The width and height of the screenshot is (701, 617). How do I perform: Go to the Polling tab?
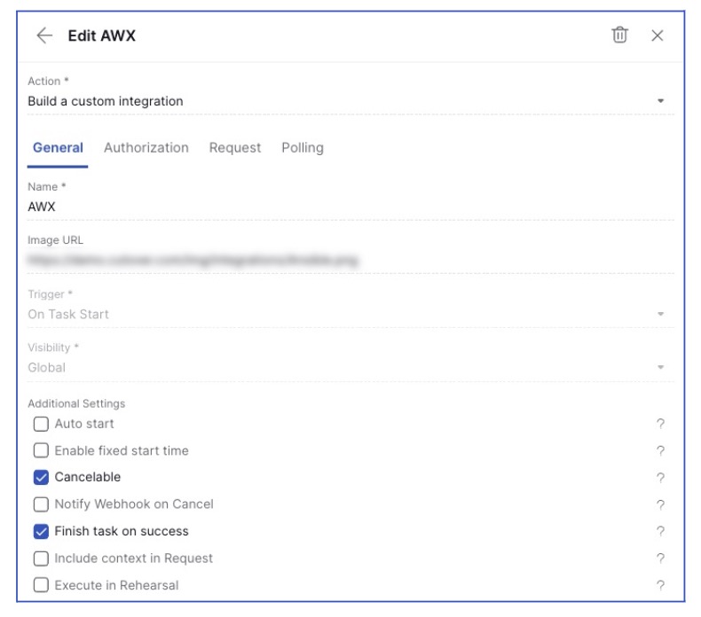click(x=303, y=148)
